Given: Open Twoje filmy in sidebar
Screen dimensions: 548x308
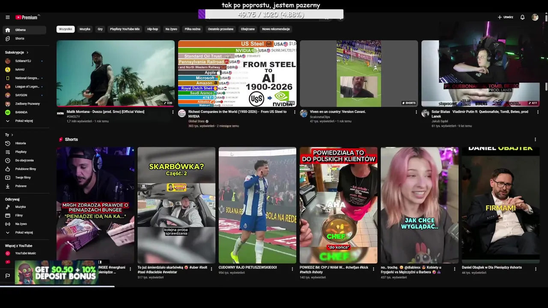Looking at the screenshot, I should click(x=24, y=178).
